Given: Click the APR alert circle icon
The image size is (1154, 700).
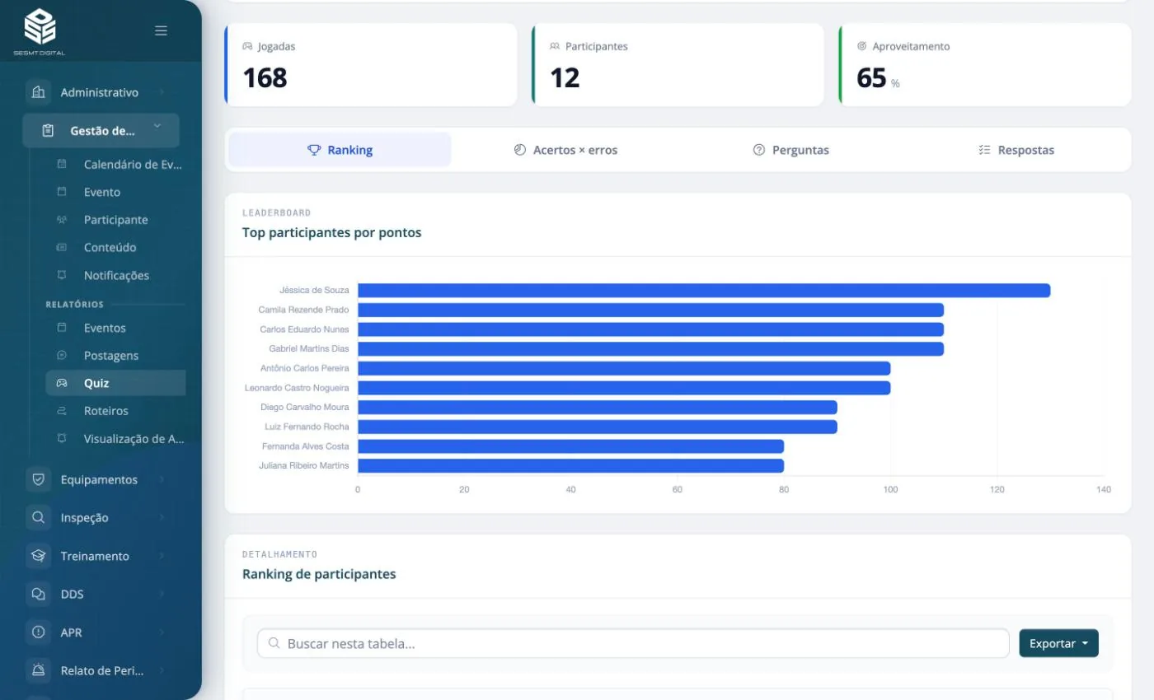Looking at the screenshot, I should pos(38,632).
